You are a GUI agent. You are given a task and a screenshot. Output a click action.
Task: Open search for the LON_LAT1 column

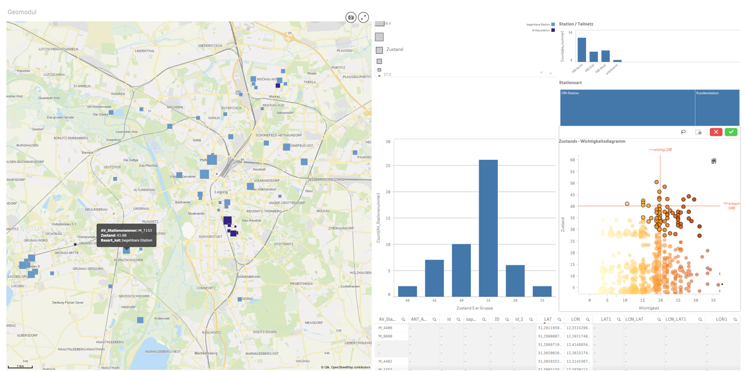[700, 320]
